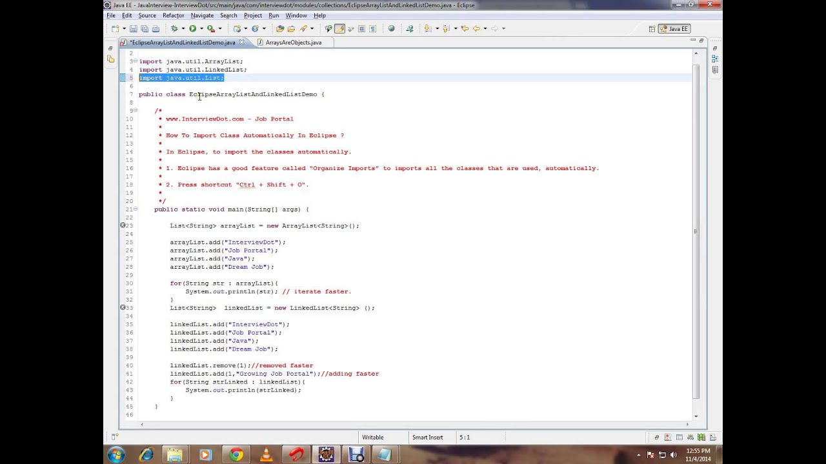Click the Toggle Breadcrumb icon
Image resolution: width=826 pixels, height=464 pixels.
point(328,28)
